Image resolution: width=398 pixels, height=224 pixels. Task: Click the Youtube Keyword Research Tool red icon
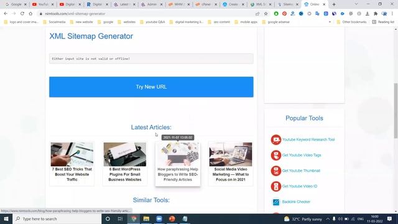(x=276, y=139)
